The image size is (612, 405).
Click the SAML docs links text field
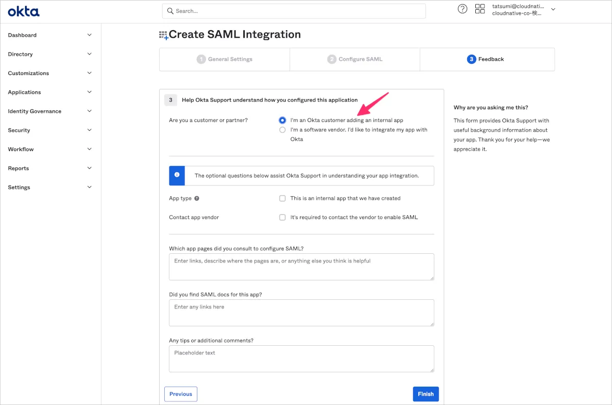[x=301, y=313]
